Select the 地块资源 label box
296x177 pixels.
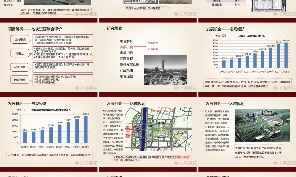pos(20,80)
